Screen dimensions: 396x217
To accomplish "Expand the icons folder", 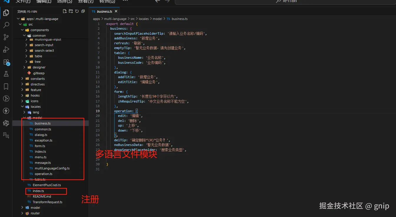I will (x=22, y=101).
